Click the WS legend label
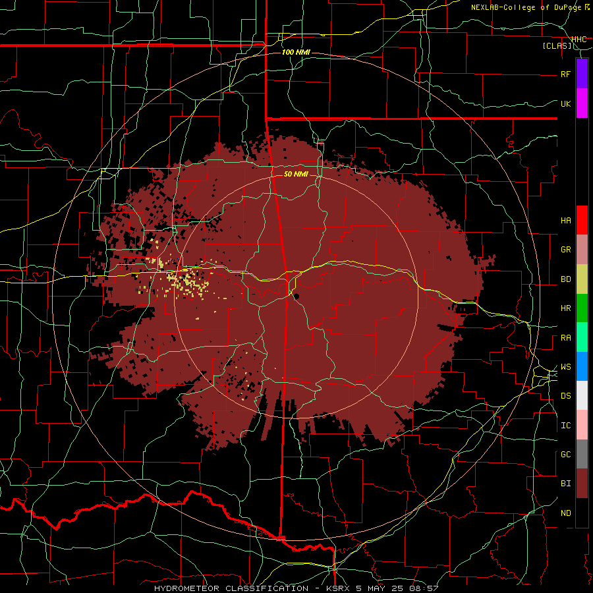 coord(565,367)
